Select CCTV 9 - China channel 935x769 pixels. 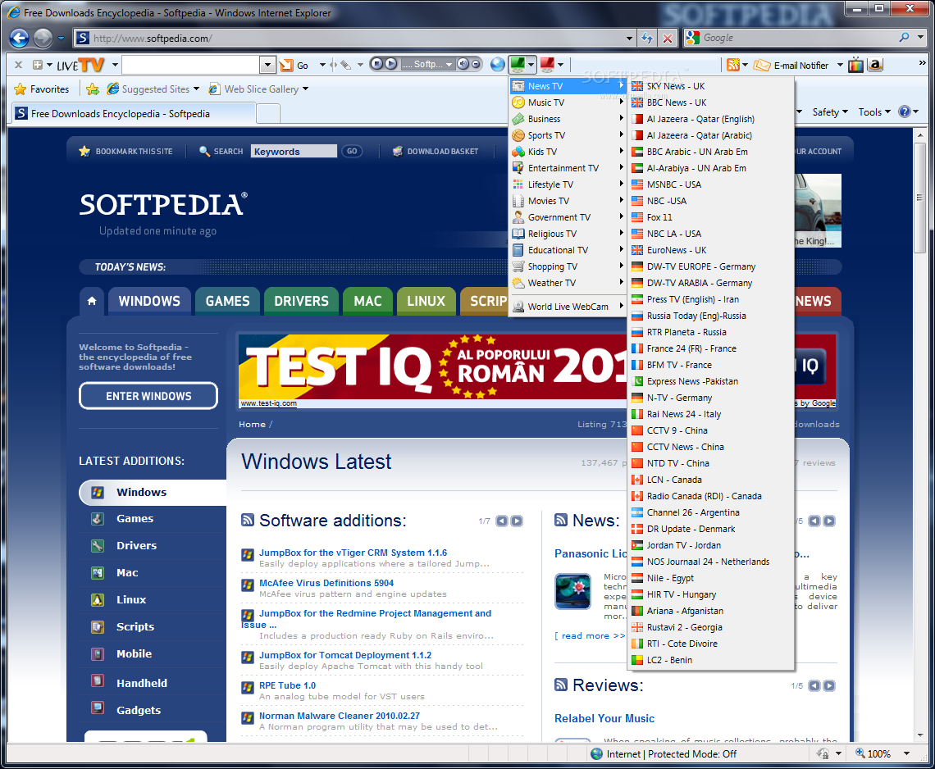[711, 430]
